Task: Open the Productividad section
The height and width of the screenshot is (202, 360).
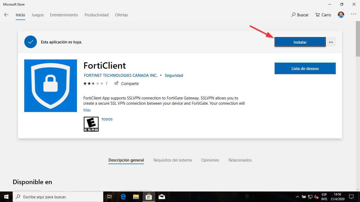Action: point(96,15)
